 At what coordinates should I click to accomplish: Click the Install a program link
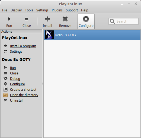coord(23,46)
